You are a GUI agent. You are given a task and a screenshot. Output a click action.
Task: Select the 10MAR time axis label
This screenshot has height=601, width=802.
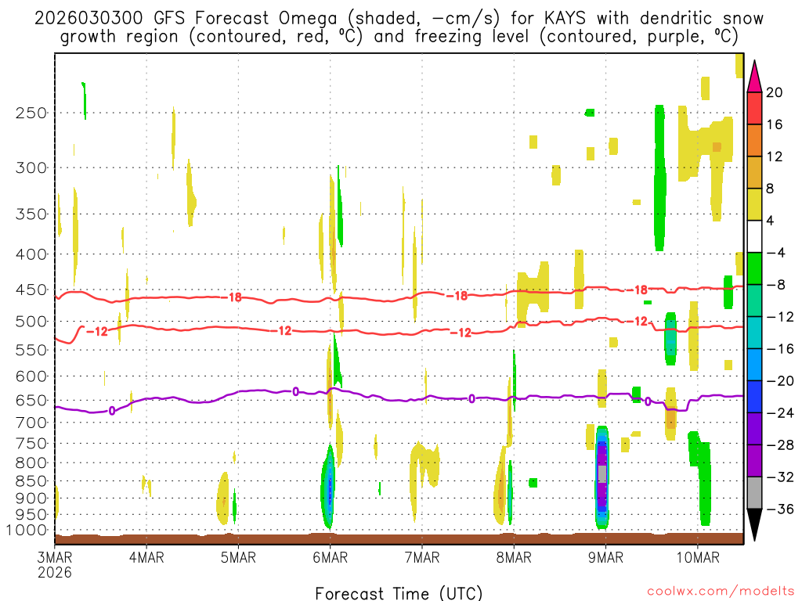pos(697,557)
